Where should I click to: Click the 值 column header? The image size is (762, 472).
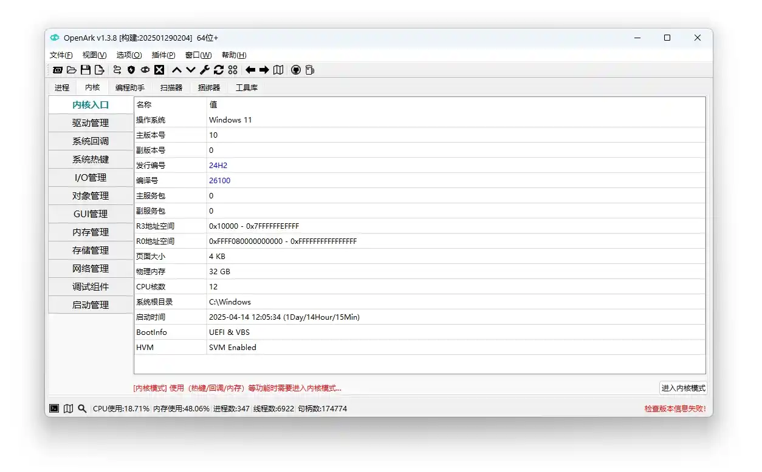456,104
